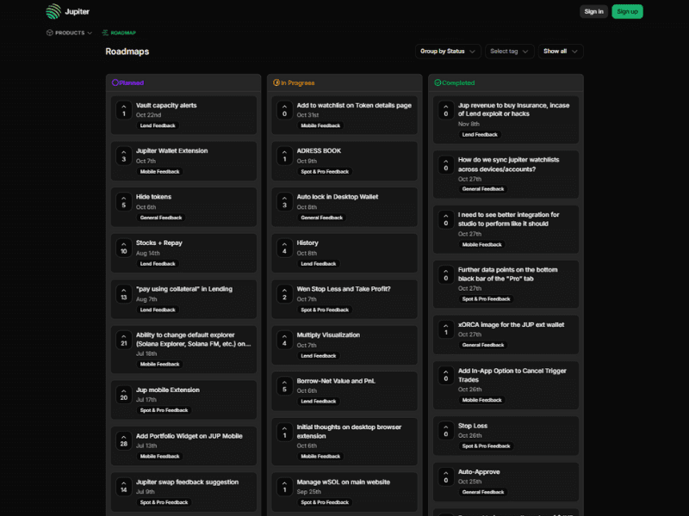
Task: Upvote the Stop Loss completed item
Action: tap(445, 430)
